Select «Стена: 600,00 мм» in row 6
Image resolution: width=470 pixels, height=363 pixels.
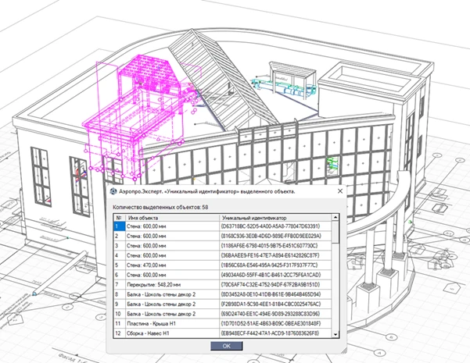(172, 275)
